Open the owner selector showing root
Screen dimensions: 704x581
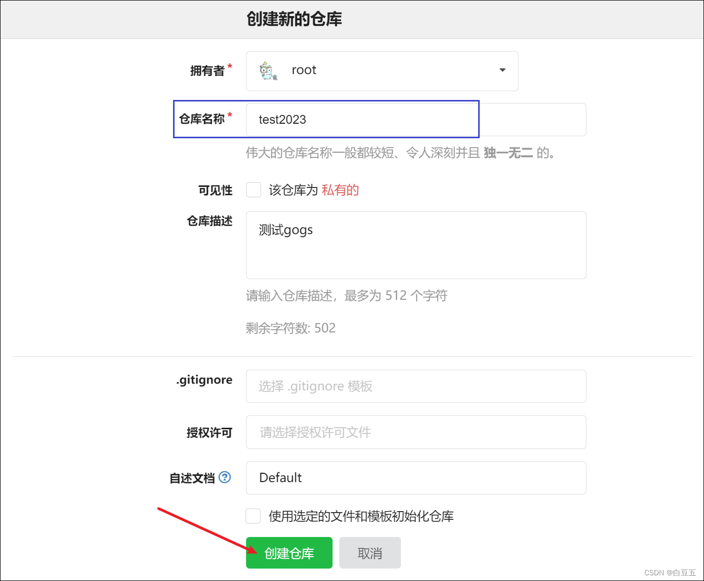(382, 71)
